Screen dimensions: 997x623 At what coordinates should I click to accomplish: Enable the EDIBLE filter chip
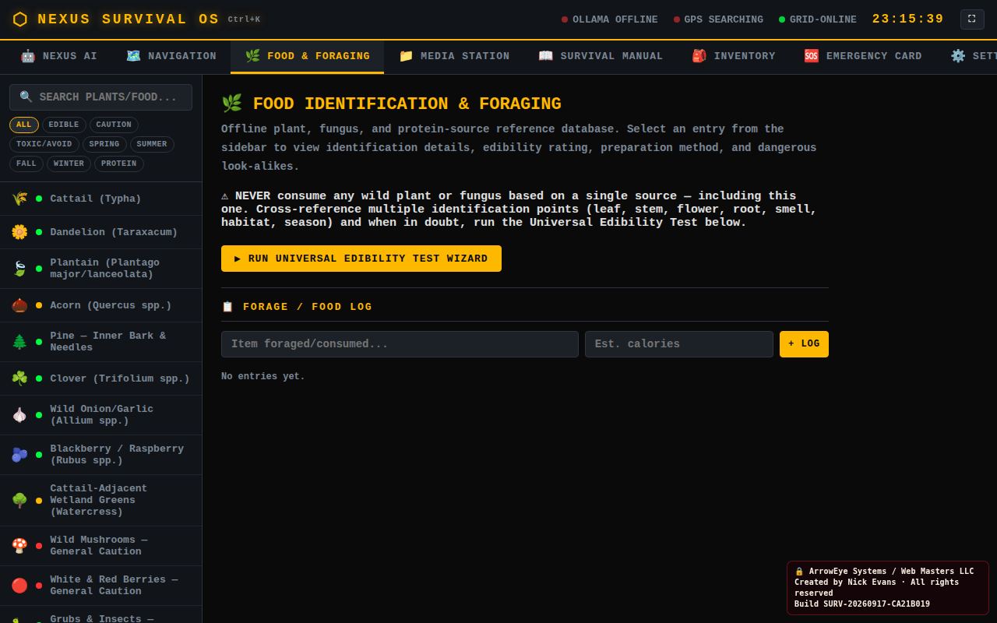[64, 125]
